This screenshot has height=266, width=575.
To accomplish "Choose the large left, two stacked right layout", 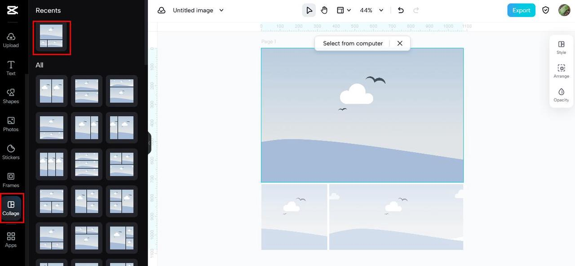I will click(x=87, y=201).
